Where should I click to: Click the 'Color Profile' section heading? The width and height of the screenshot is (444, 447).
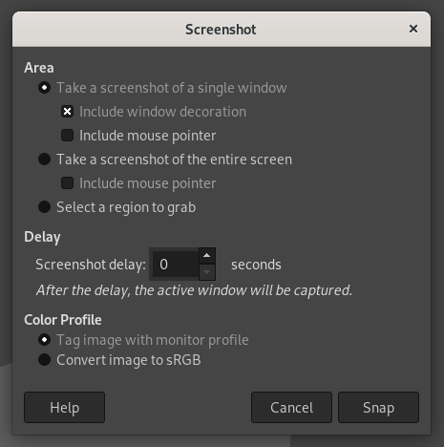tap(63, 320)
